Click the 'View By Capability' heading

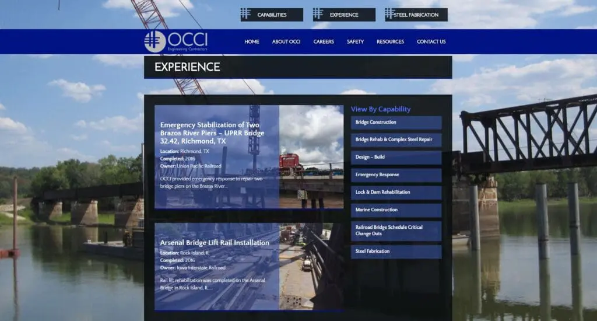(381, 109)
